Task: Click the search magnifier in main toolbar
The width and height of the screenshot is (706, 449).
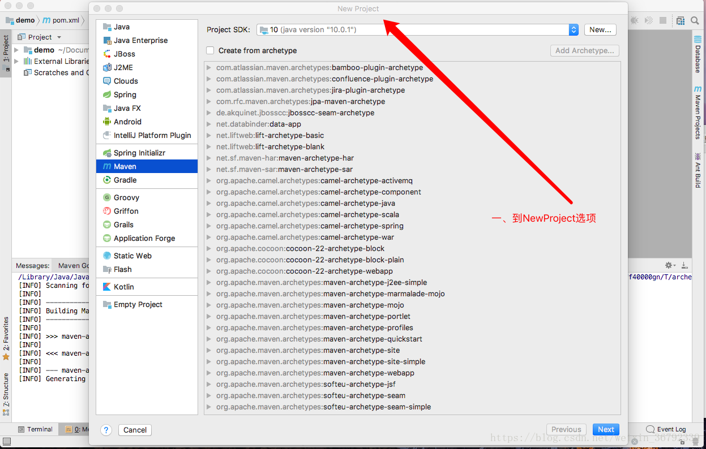Action: 695,20
